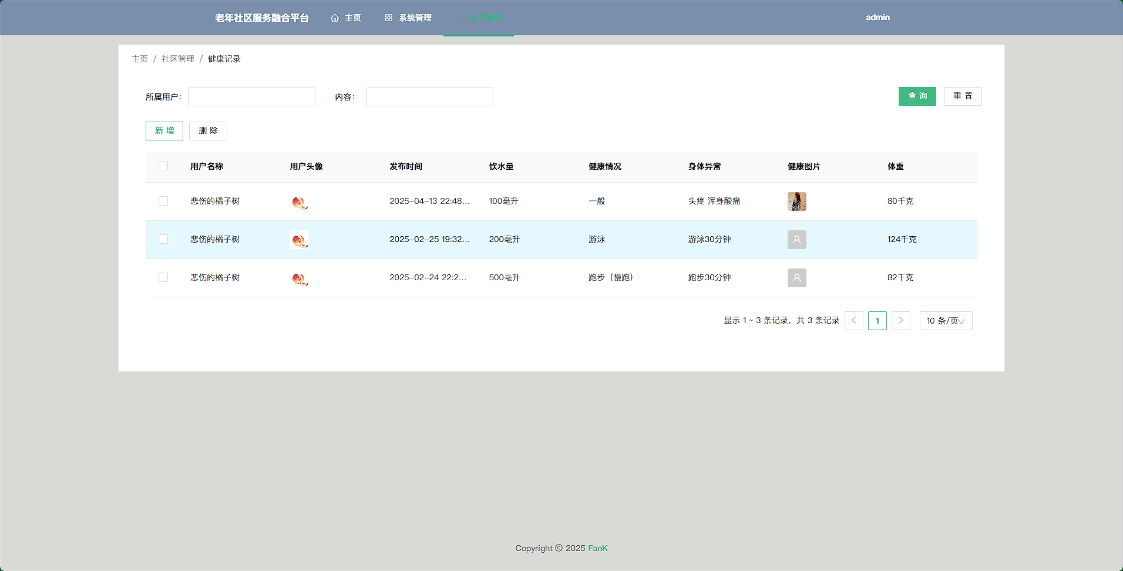Open the health photo thumbnail in first row
This screenshot has width=1123, height=571.
pos(796,201)
